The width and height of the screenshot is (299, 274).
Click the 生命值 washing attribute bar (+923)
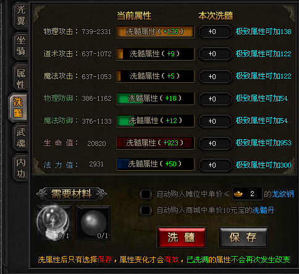[x=156, y=143]
